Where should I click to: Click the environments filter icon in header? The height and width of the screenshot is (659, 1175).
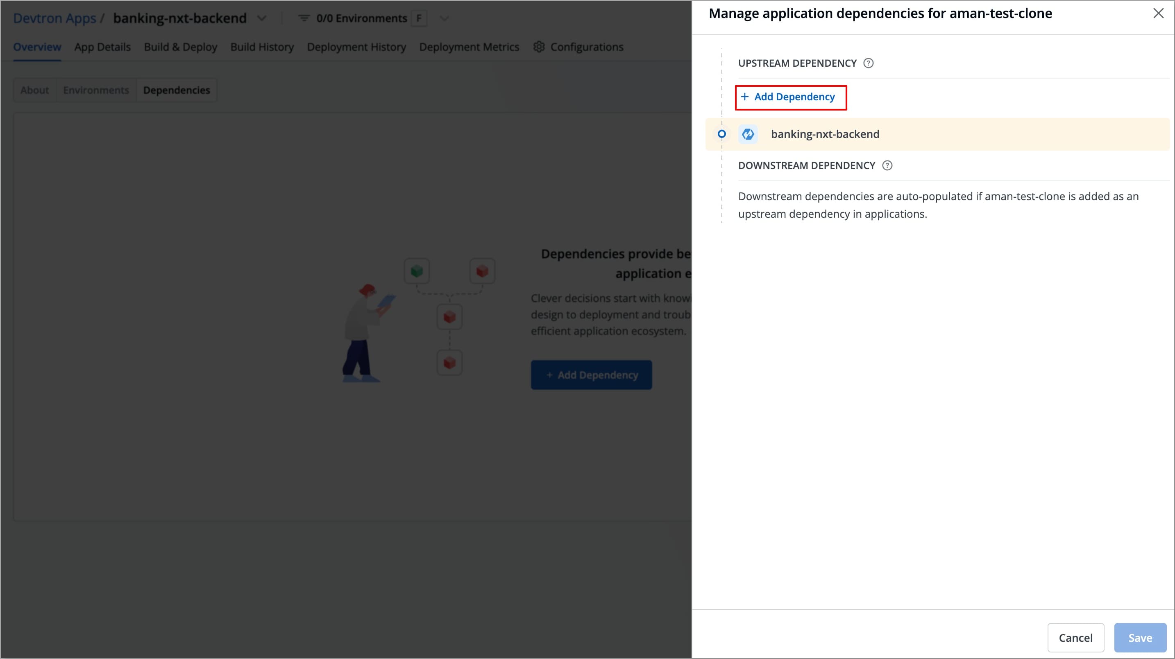(304, 18)
